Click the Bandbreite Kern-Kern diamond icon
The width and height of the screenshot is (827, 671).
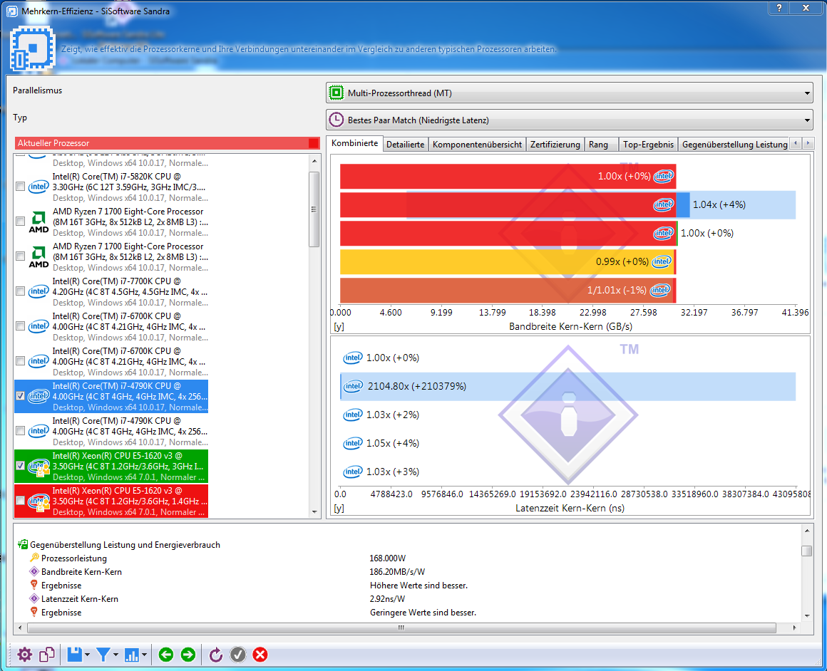(34, 571)
